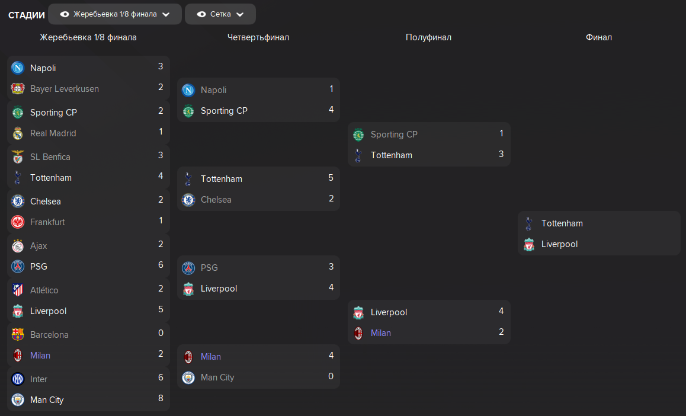Click the Real Madrid crest icon
The image size is (686, 416).
coord(18,133)
